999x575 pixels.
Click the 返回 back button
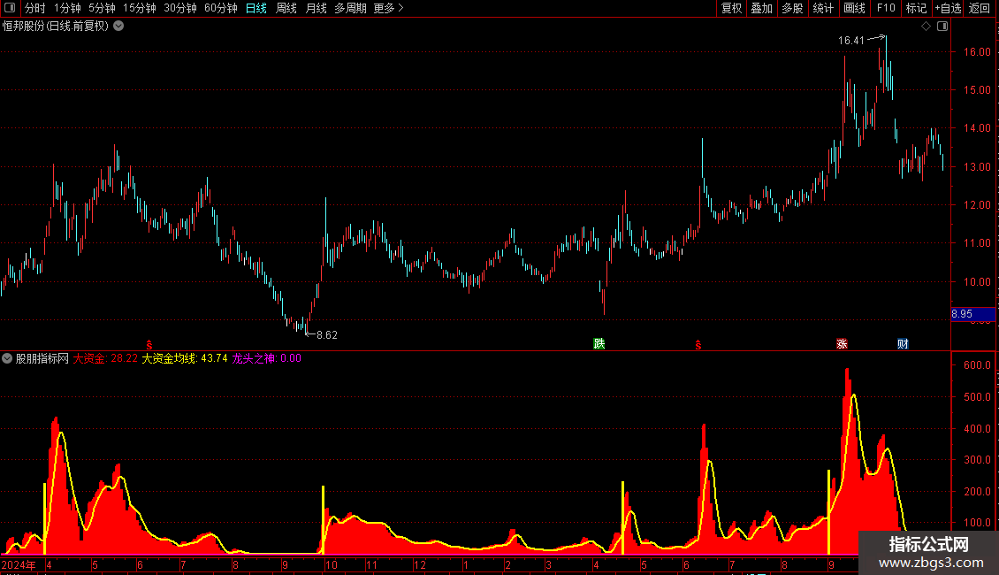pos(980,8)
